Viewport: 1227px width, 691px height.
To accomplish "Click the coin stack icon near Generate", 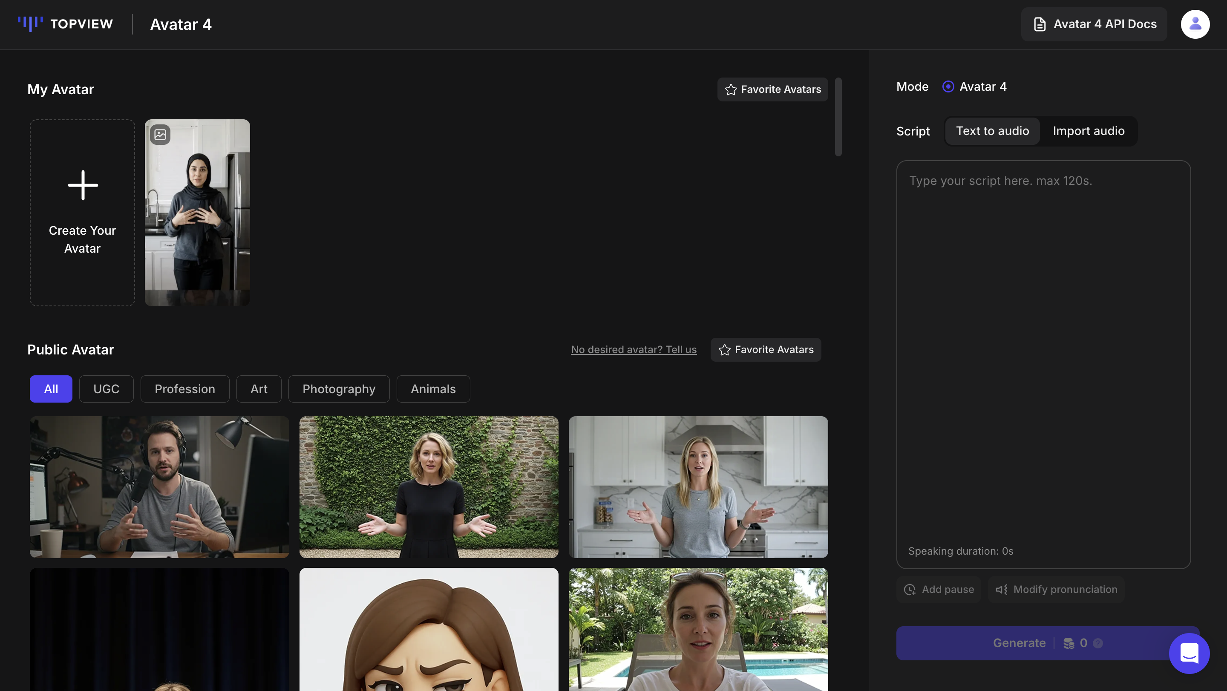I will pos(1068,643).
